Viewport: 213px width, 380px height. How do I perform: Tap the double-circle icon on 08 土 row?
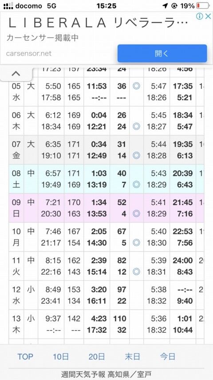[136, 184]
